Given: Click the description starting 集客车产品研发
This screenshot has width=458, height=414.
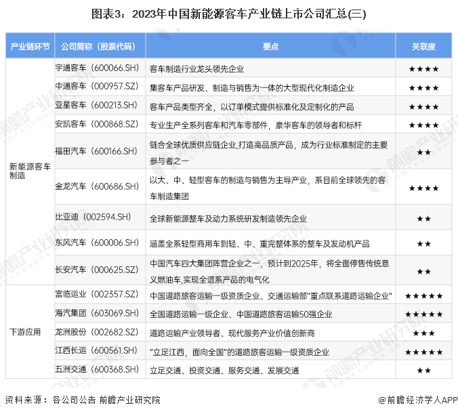Looking at the screenshot, I should pos(252,87).
